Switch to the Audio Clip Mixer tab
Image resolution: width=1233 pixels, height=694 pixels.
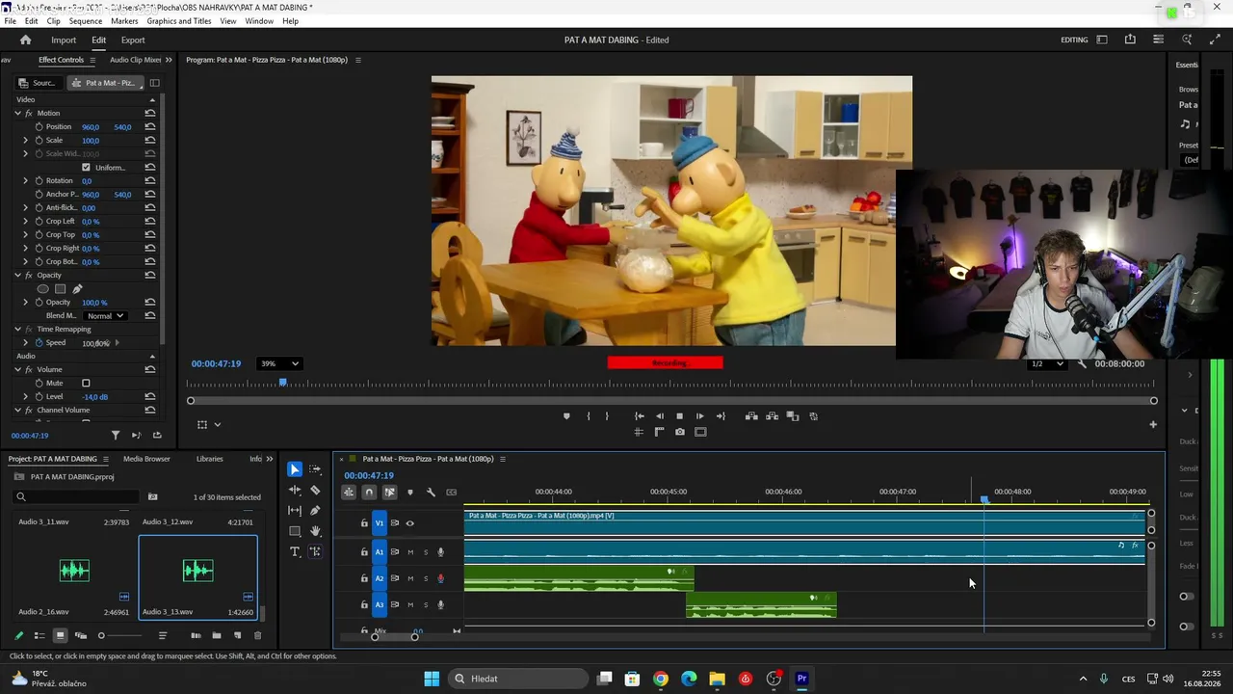pos(135,60)
